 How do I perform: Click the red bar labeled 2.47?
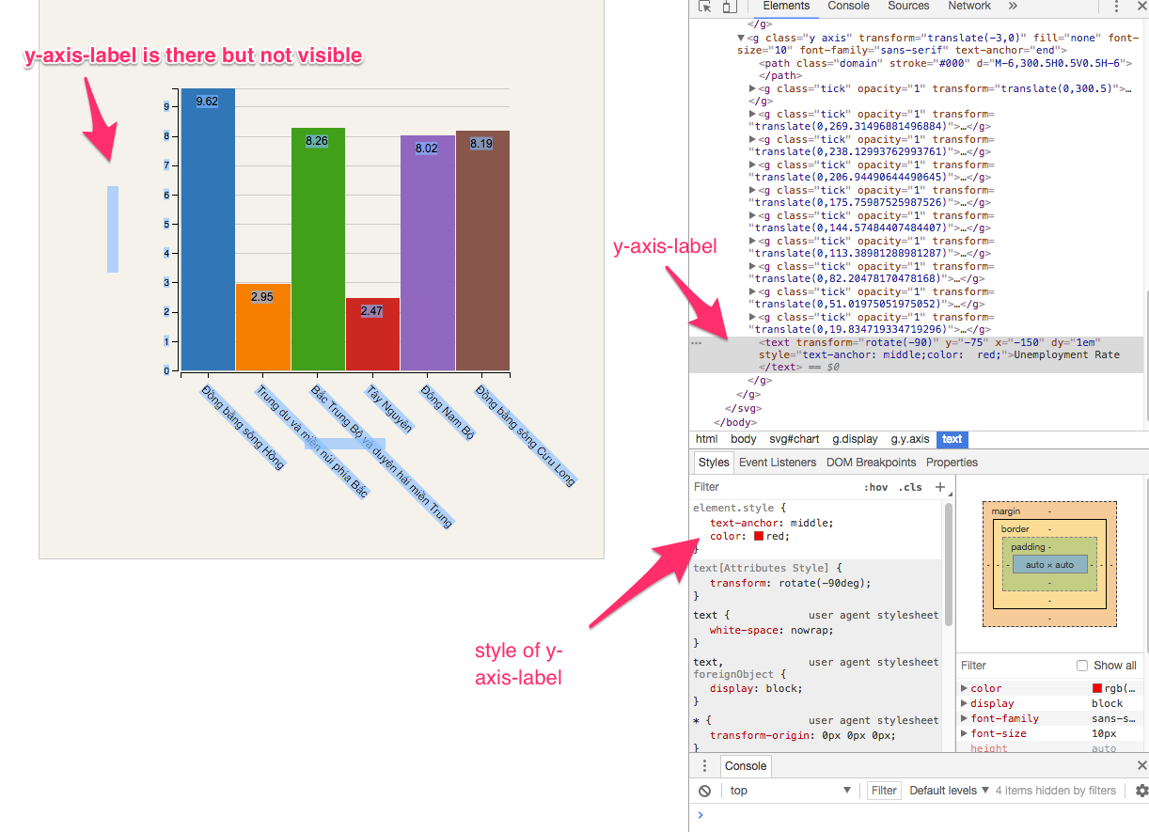coord(372,334)
